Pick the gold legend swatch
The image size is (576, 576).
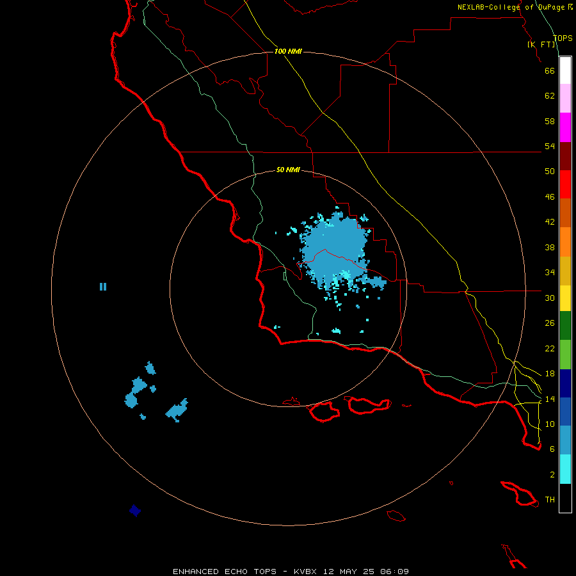565,271
